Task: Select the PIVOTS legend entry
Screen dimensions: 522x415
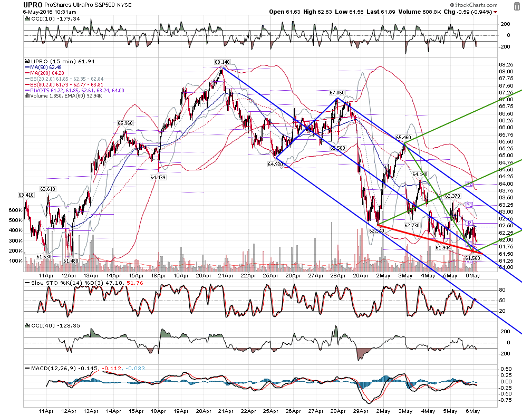Action: coord(74,90)
